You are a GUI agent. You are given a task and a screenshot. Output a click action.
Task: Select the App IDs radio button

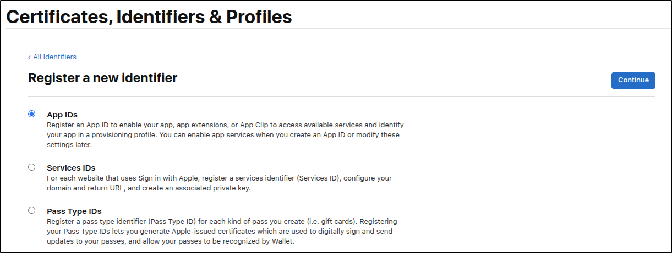tap(32, 114)
